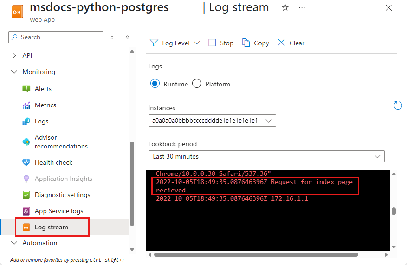Click the favorite star icon in header
This screenshot has height=265, width=407.
coord(285,8)
